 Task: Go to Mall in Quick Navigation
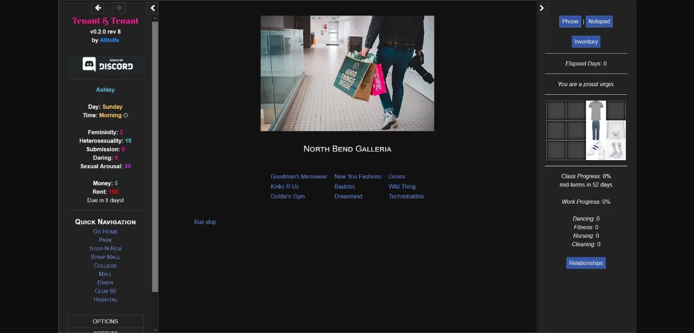(x=105, y=274)
